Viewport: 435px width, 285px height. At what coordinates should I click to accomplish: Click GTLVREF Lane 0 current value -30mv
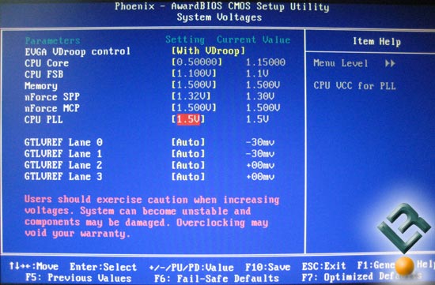260,142
